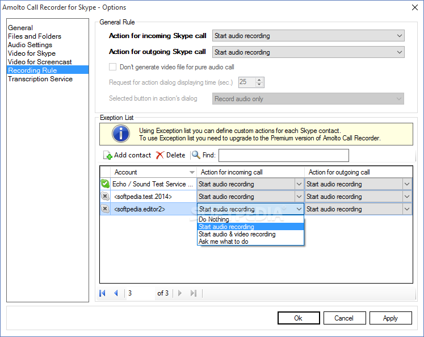Image resolution: width=424 pixels, height=337 pixels.
Task: Choose Start audio & video recording option
Action: click(x=251, y=234)
